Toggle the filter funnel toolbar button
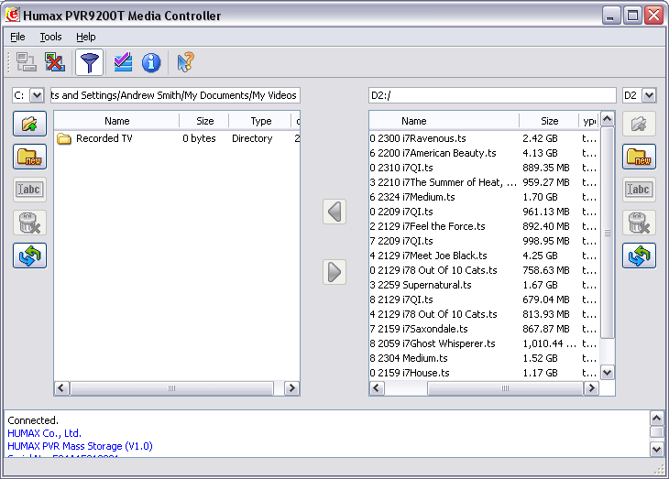The width and height of the screenshot is (669, 479). click(89, 62)
